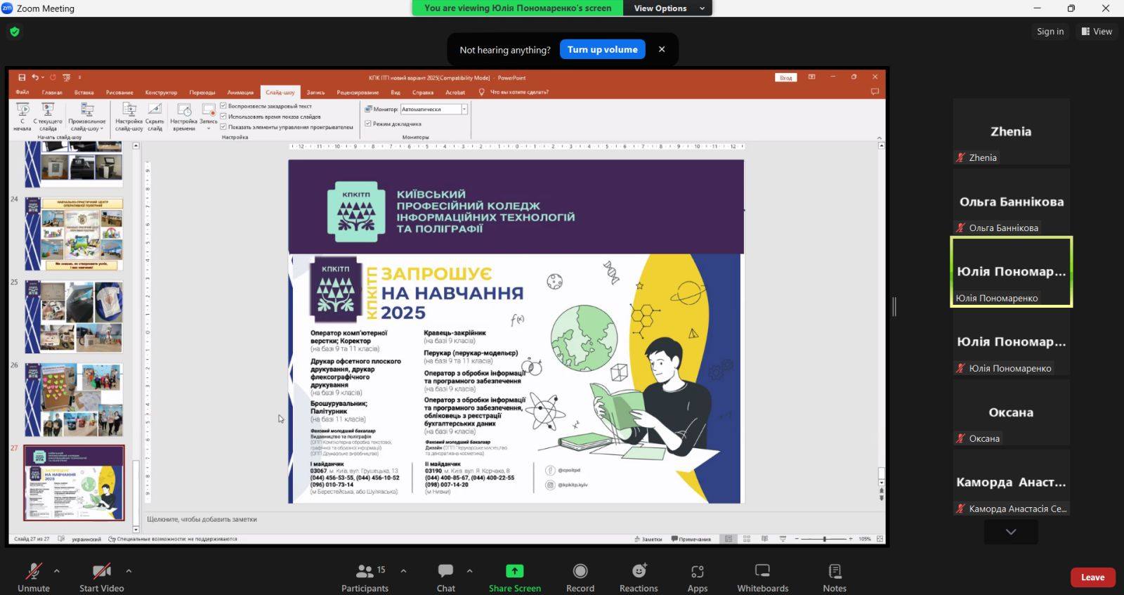Open the 'Переходы' ribbon tab
Image resolution: width=1124 pixels, height=595 pixels.
pyautogui.click(x=202, y=92)
